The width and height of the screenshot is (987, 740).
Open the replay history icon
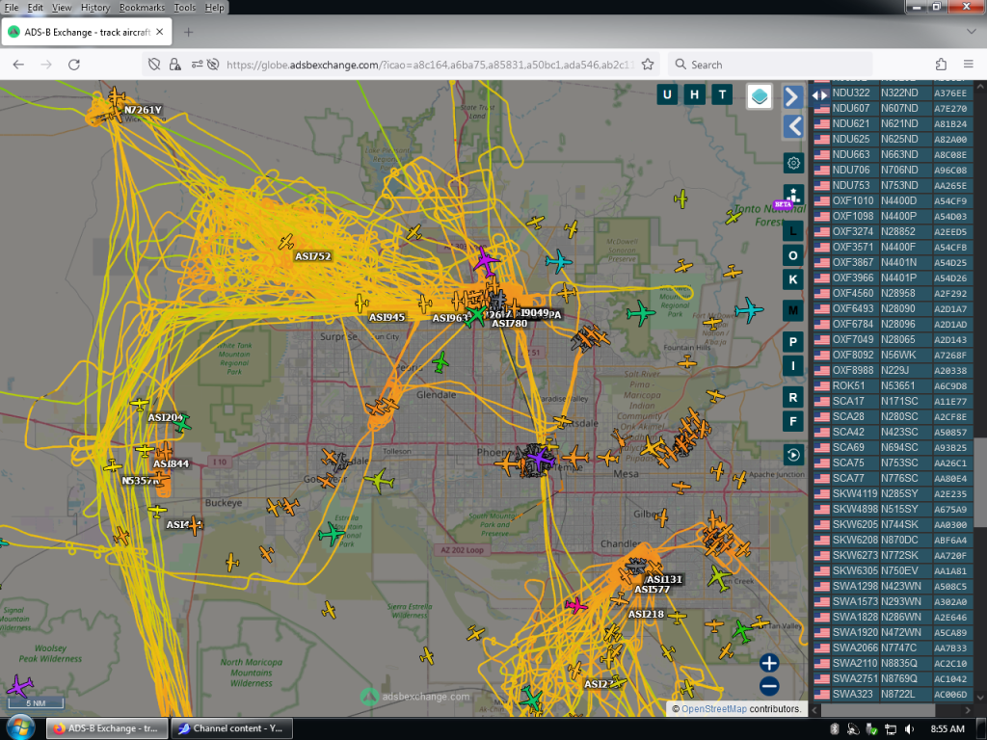coord(793,455)
